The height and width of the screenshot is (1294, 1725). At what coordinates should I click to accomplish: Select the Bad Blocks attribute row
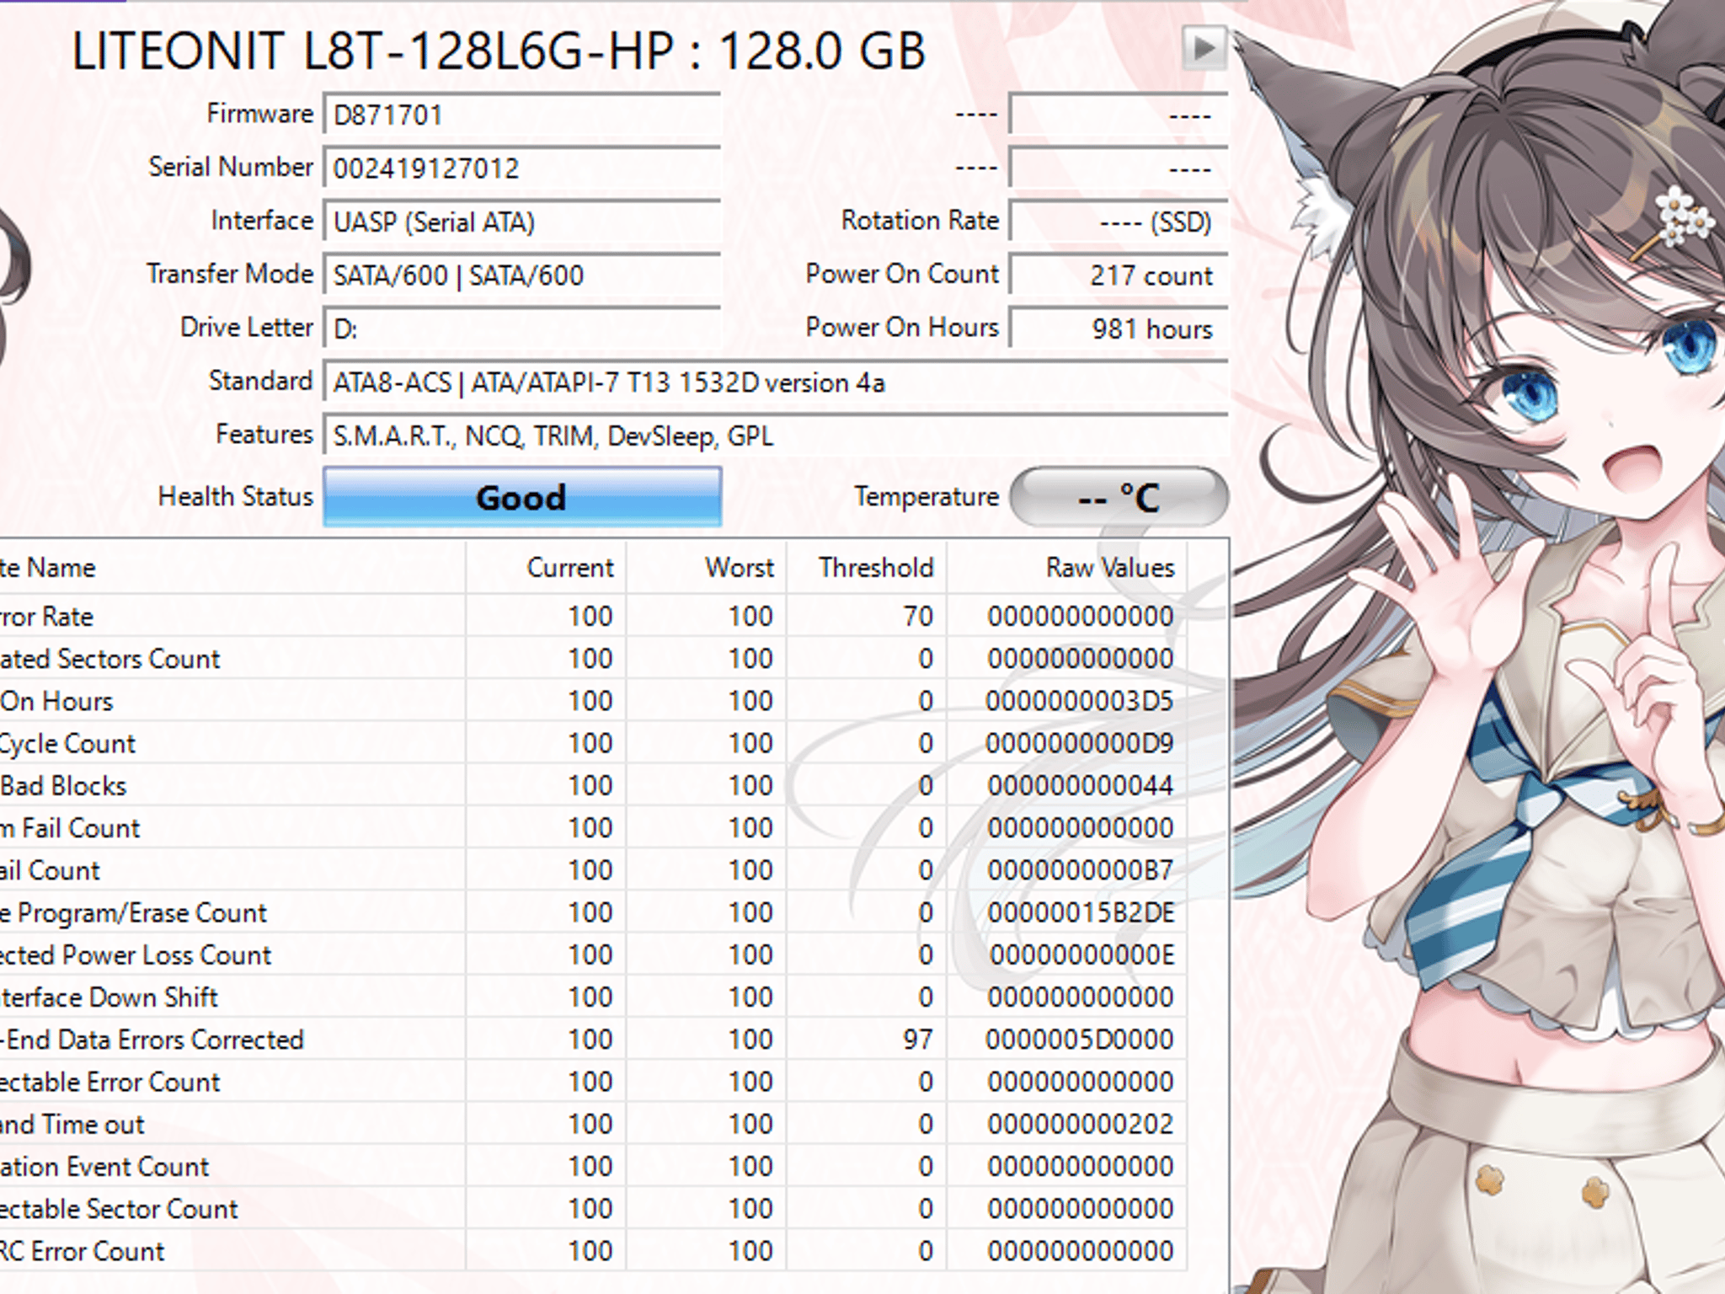593,785
